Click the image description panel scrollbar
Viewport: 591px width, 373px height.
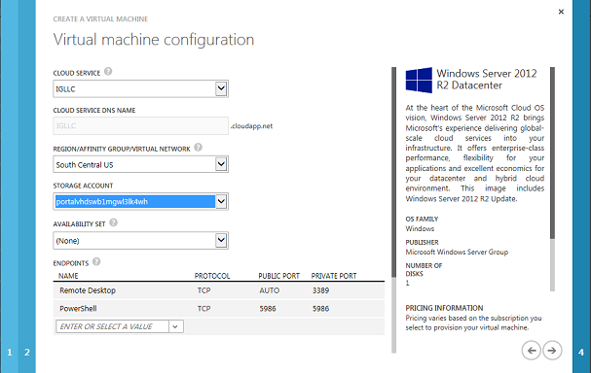coord(552,179)
